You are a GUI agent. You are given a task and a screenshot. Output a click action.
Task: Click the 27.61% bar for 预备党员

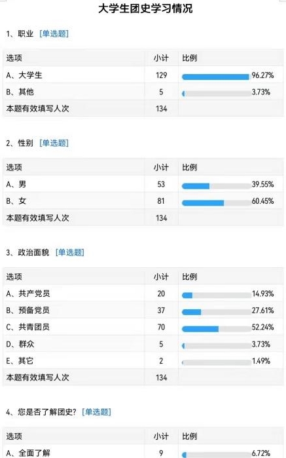pyautogui.click(x=216, y=313)
